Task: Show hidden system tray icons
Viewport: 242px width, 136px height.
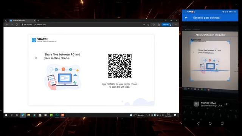Action: coord(147,115)
